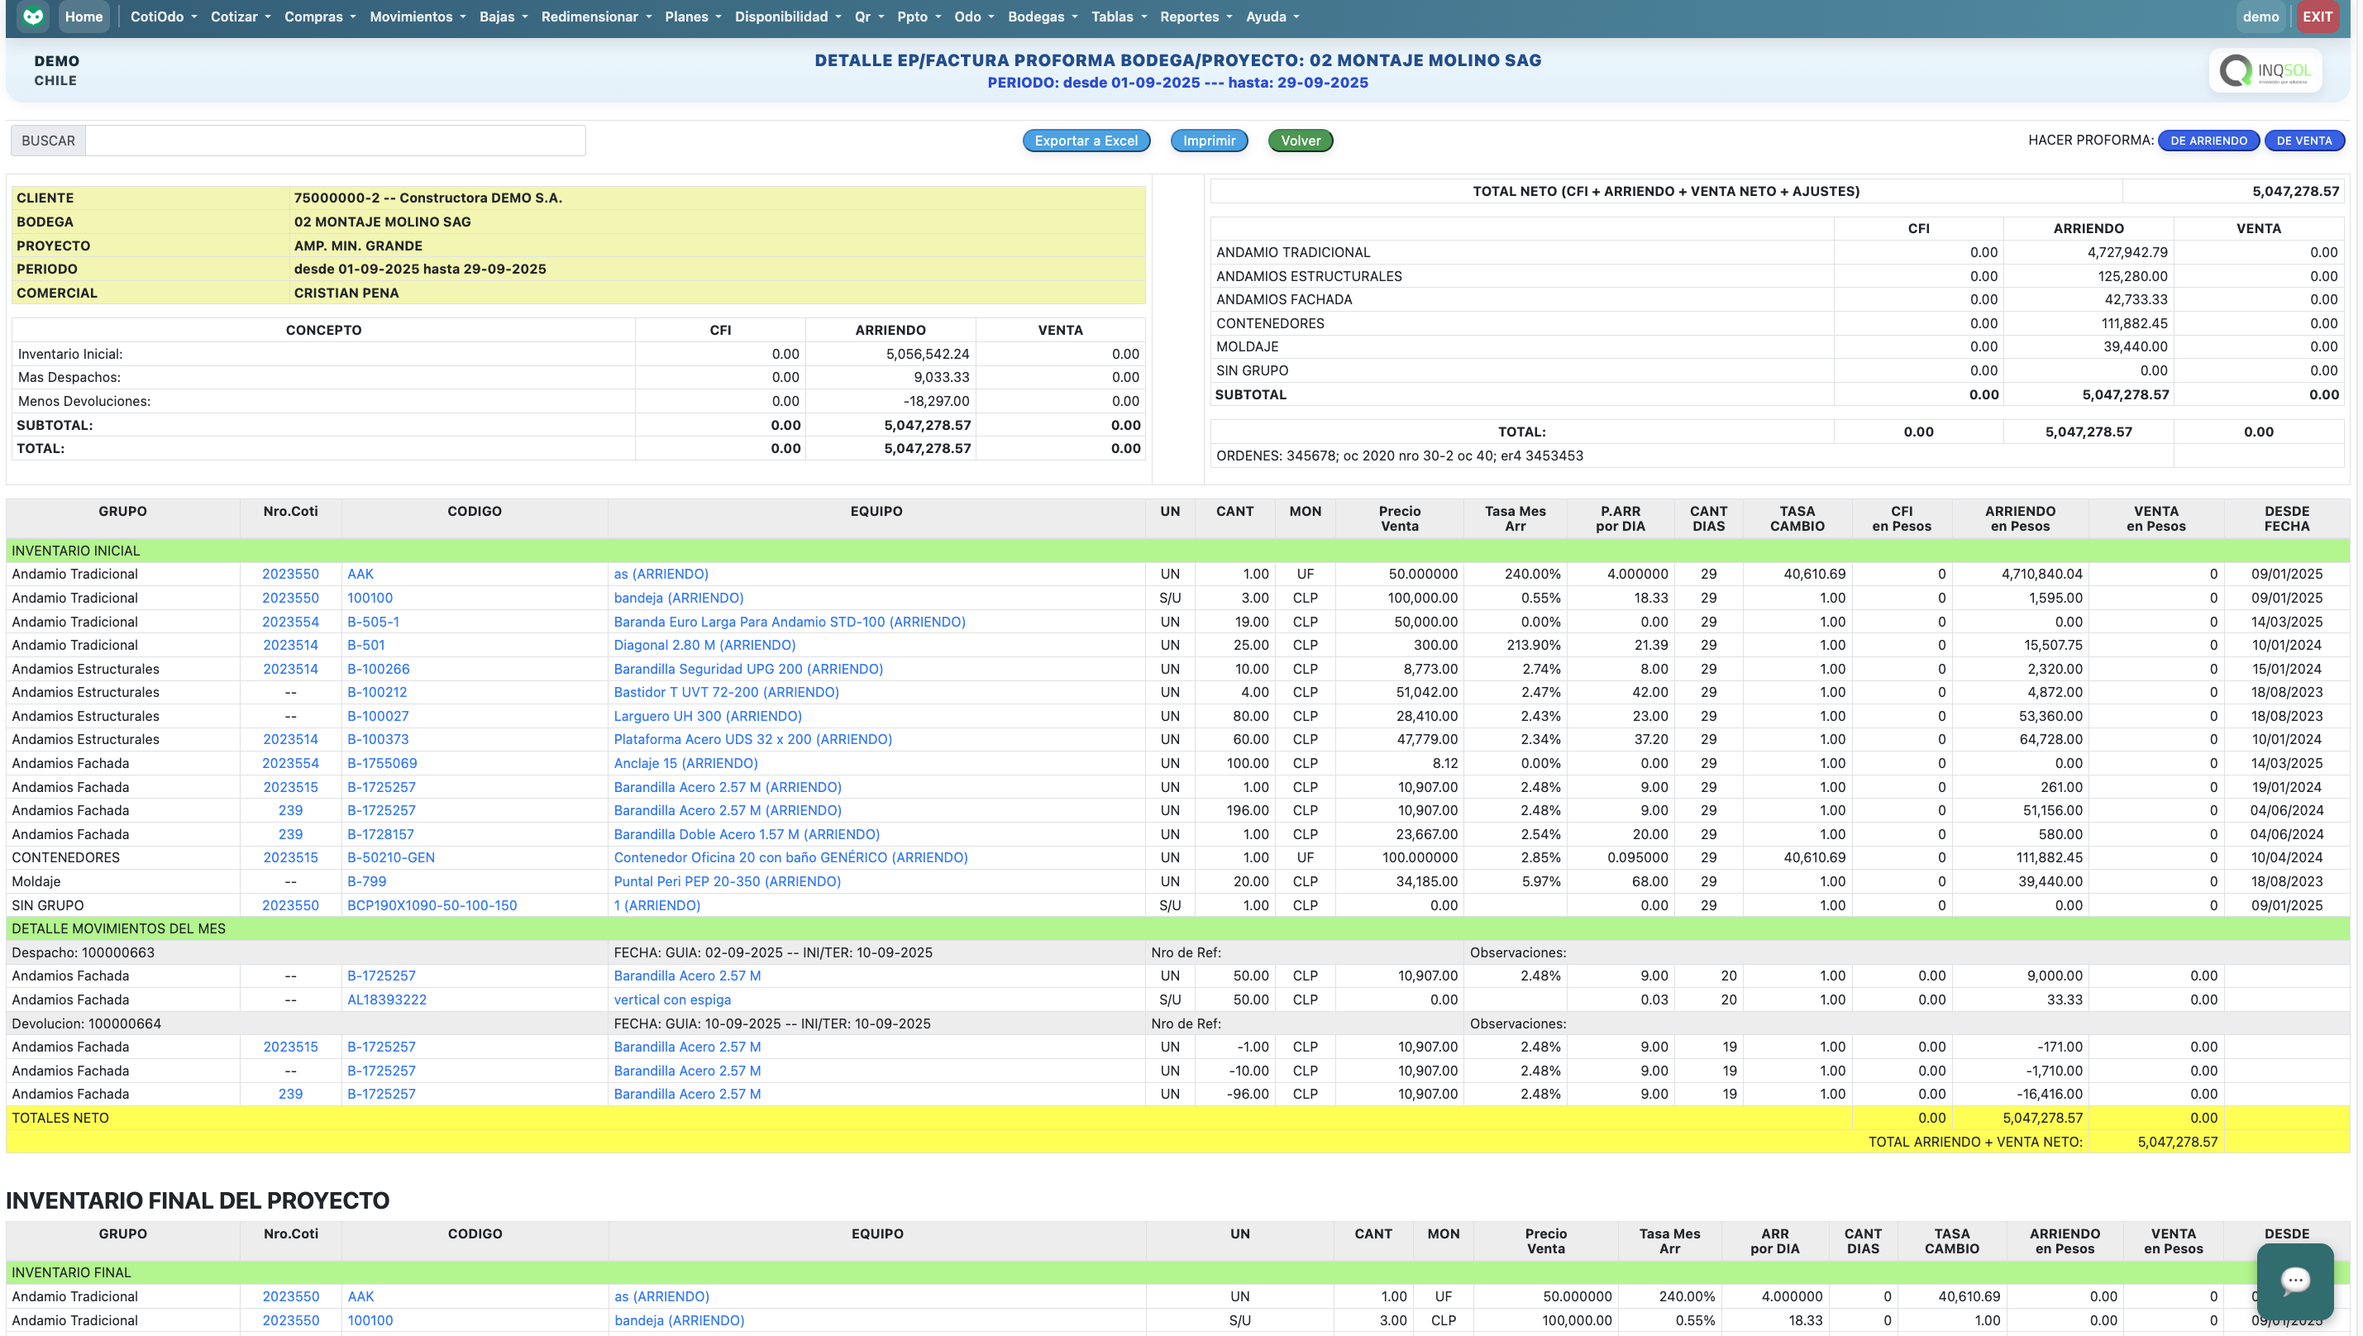This screenshot has width=2363, height=1336.
Task: Click the Imprimir button
Action: tap(1209, 141)
